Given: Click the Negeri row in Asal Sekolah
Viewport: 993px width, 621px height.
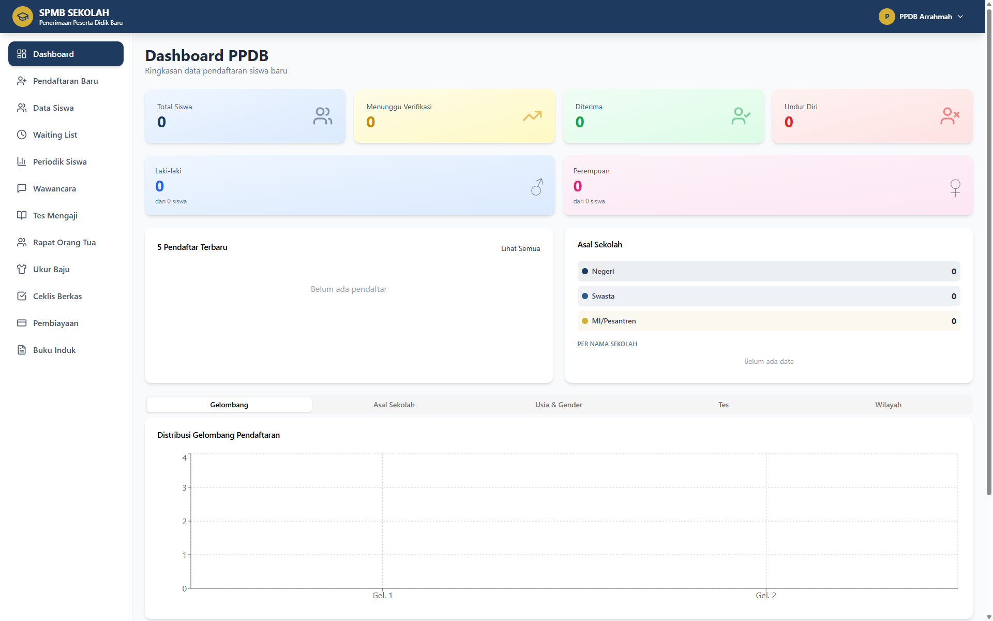Looking at the screenshot, I should tap(769, 271).
